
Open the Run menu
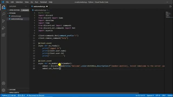tap(36, 2)
